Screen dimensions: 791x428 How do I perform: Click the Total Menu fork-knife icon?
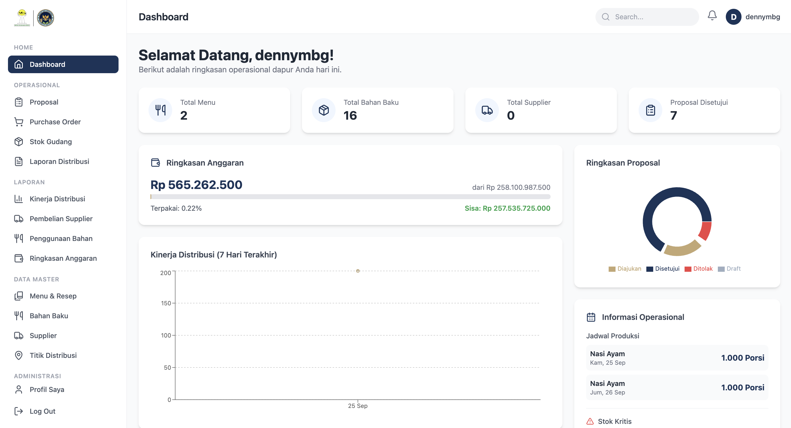tap(160, 110)
